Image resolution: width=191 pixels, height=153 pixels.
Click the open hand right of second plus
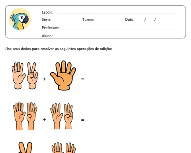click(x=57, y=116)
